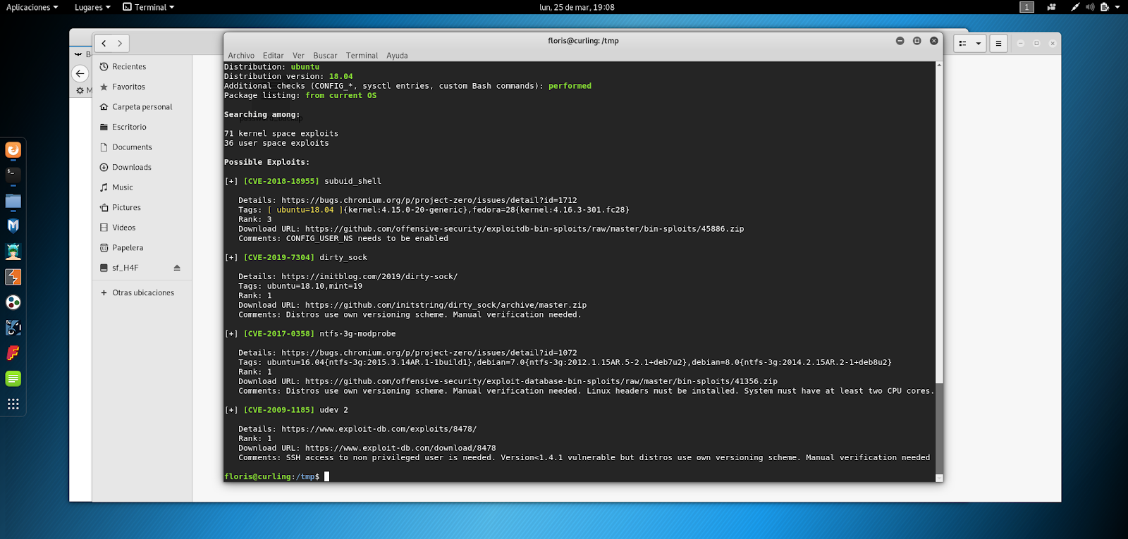Open the file manager dock icon
The image size is (1128, 539).
(x=13, y=201)
